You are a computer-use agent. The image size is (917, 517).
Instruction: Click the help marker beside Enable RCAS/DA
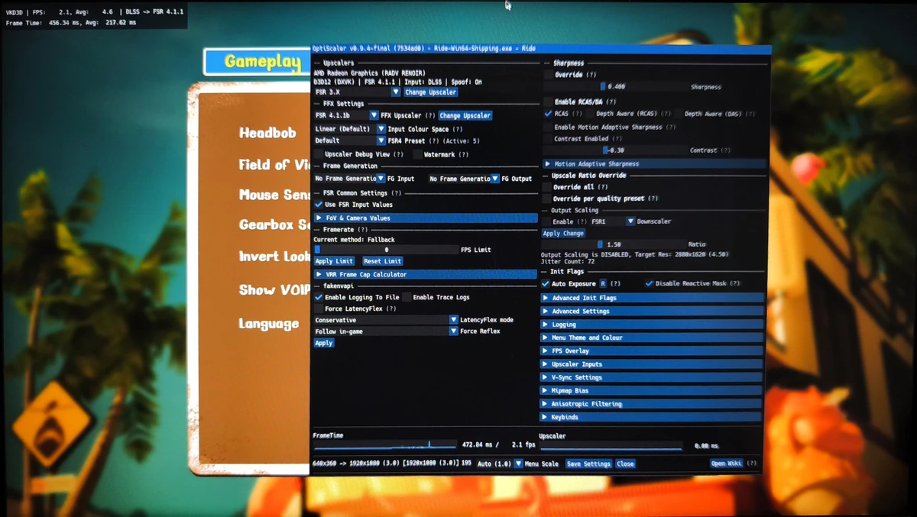(611, 102)
